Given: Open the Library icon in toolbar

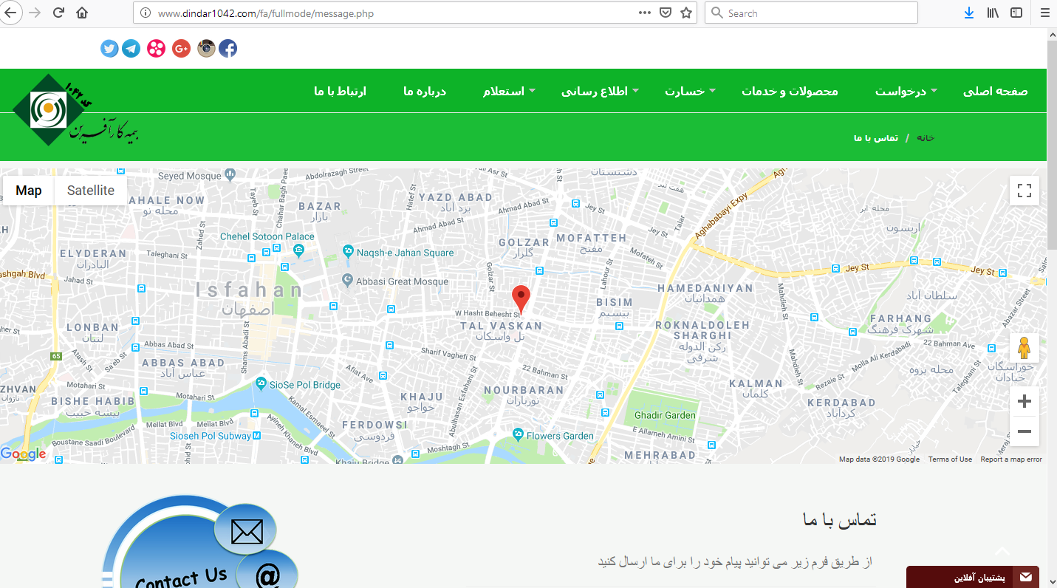Looking at the screenshot, I should click(993, 13).
